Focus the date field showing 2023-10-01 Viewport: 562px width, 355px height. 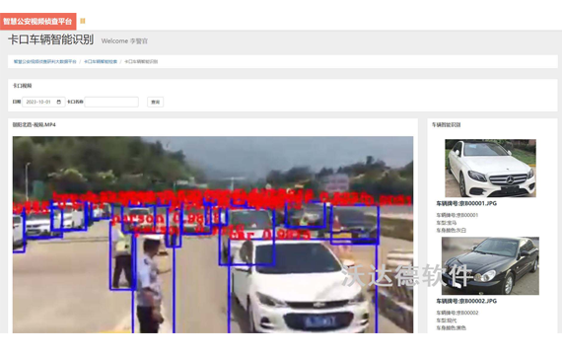(x=43, y=103)
